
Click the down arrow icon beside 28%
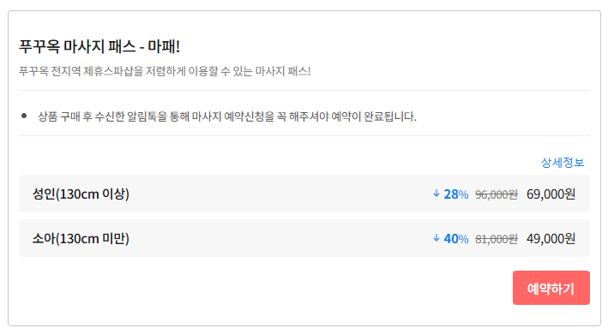(x=436, y=194)
